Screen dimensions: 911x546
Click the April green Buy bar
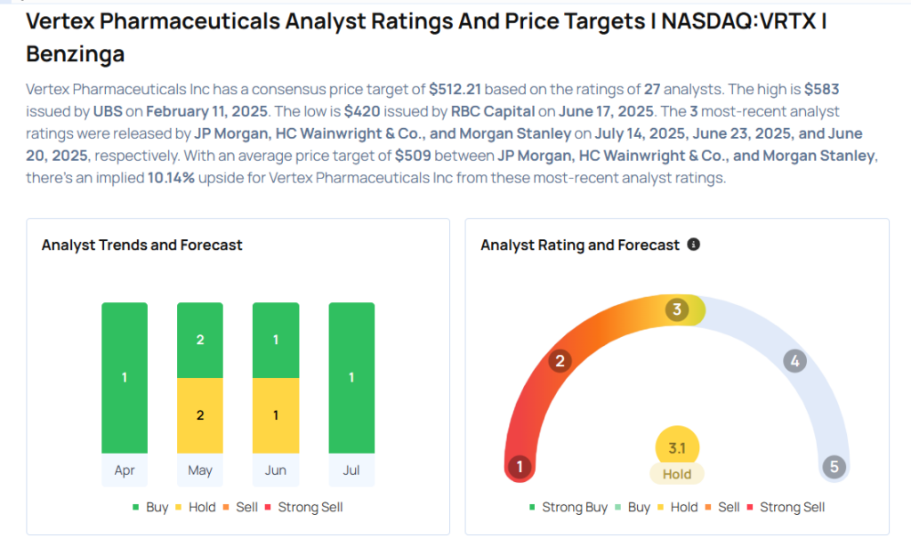click(125, 378)
